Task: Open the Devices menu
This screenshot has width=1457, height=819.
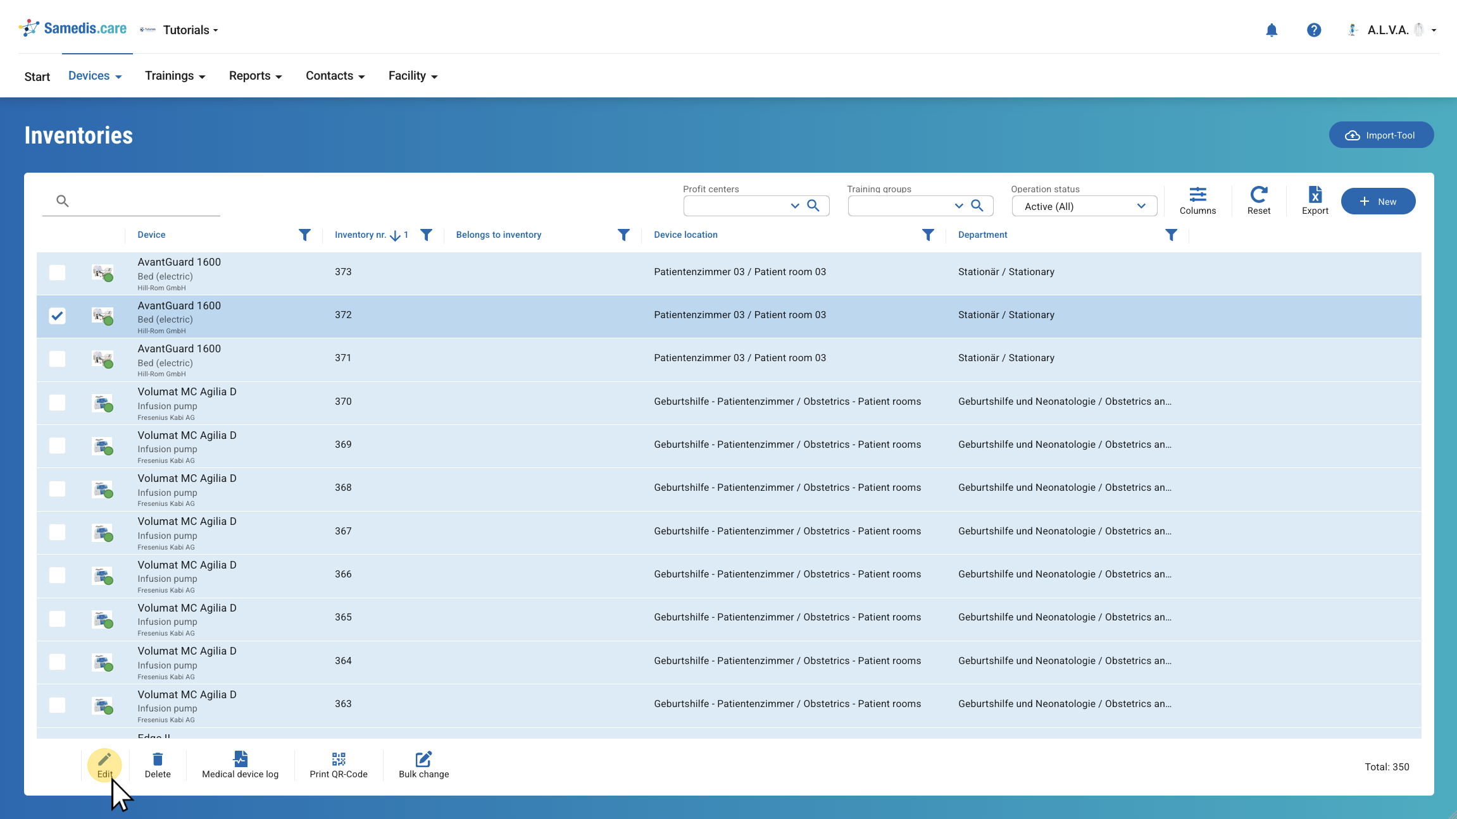Action: 95,76
